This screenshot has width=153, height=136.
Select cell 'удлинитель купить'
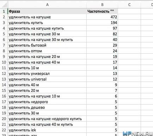tap(47, 23)
